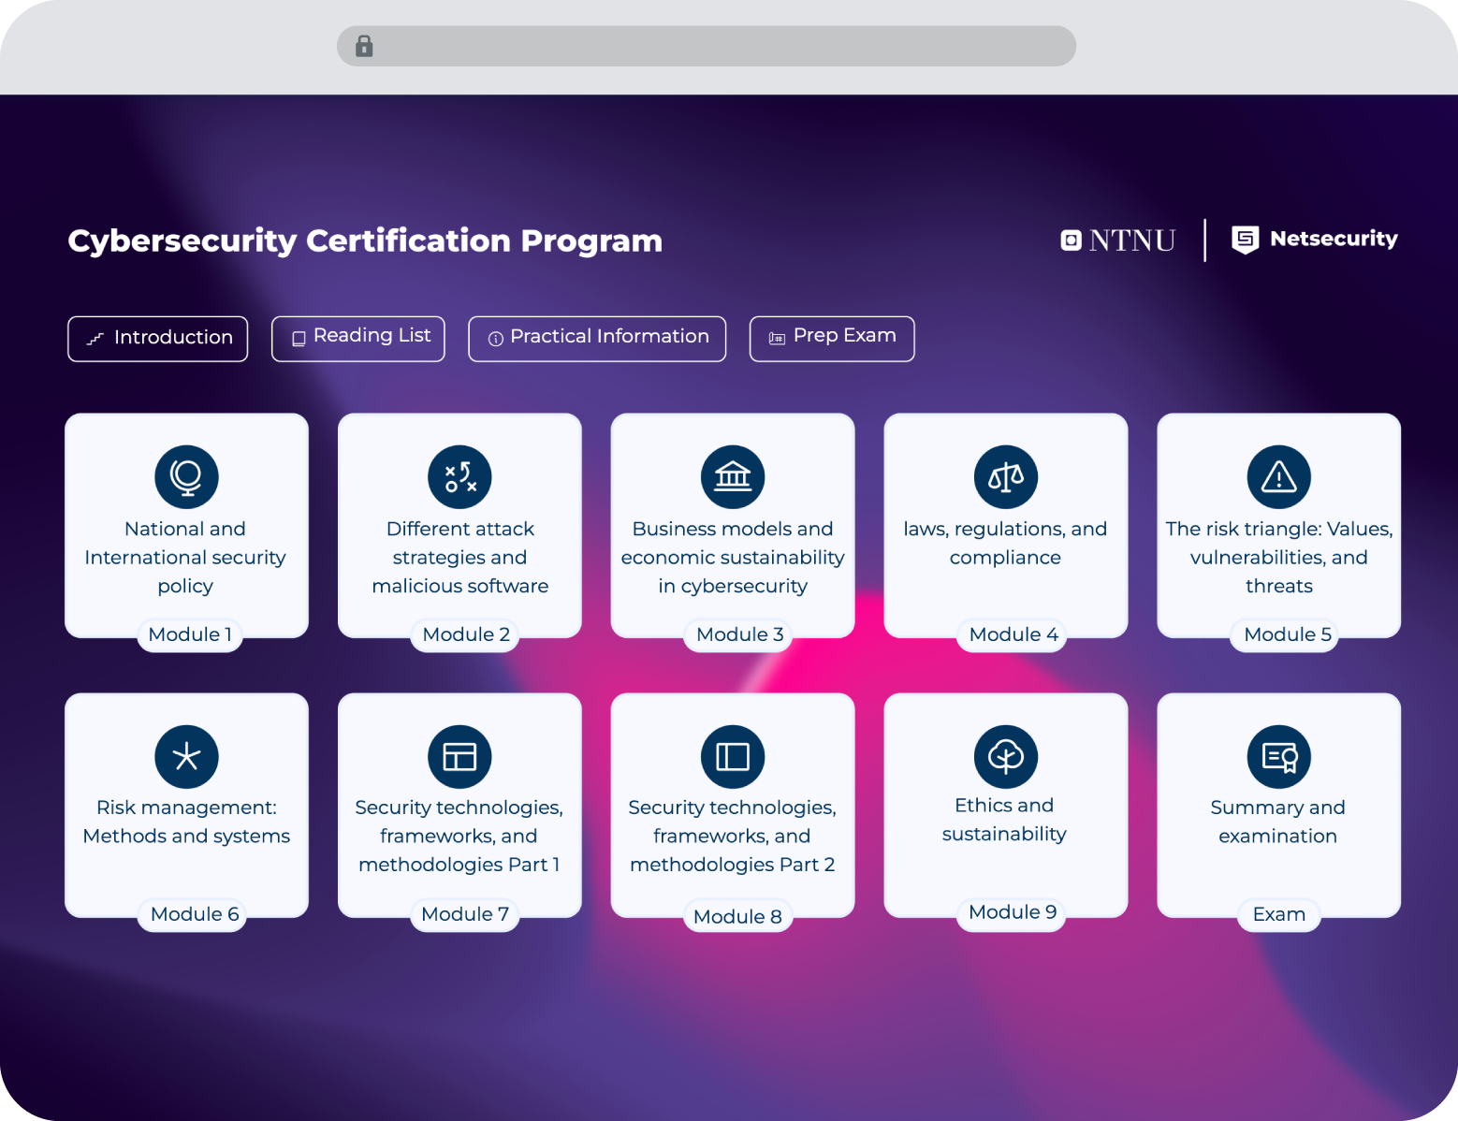Open 'Security technologies... Part 2' card text
1458x1121 pixels.
tap(732, 837)
